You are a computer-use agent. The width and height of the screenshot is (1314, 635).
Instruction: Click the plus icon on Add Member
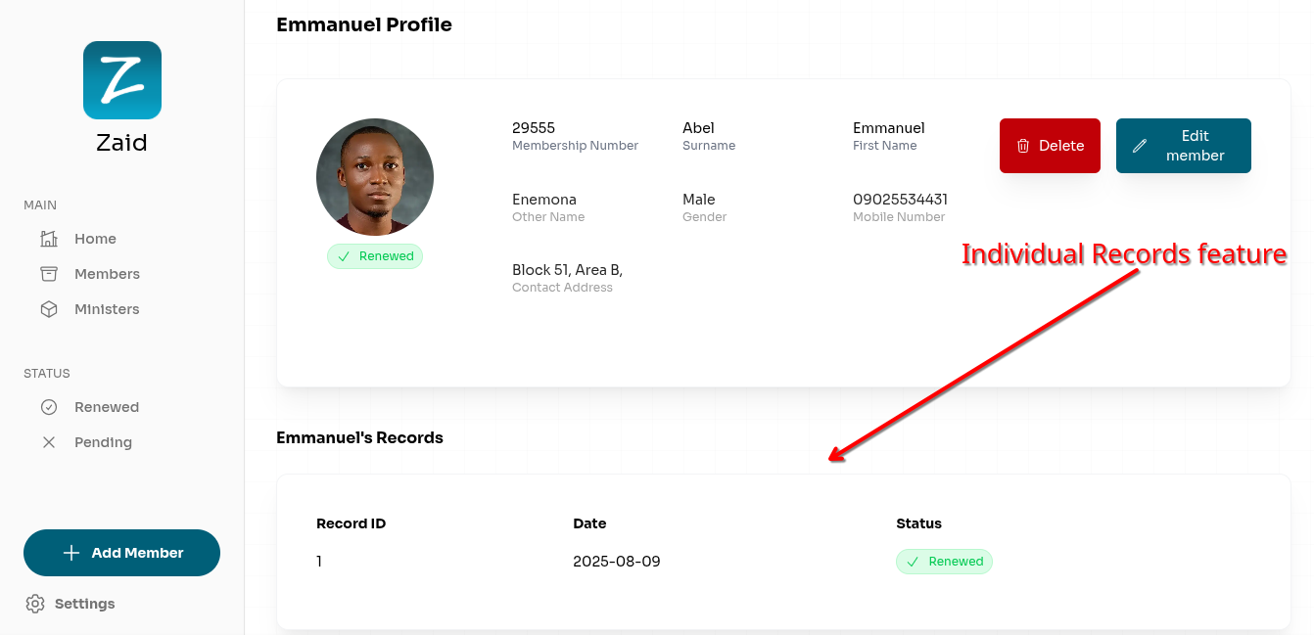click(70, 553)
